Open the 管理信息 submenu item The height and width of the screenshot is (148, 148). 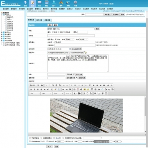[x=14, y=9]
